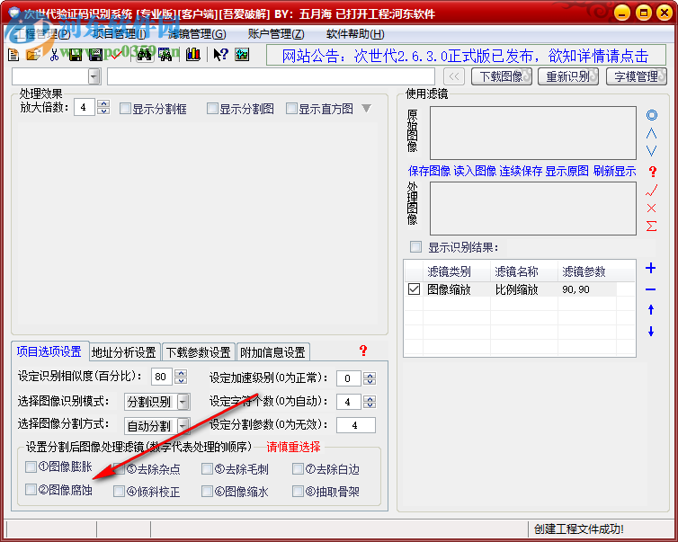678x542 pixels.
Task: Check the ①图像膨胀 option
Action: tap(31, 466)
